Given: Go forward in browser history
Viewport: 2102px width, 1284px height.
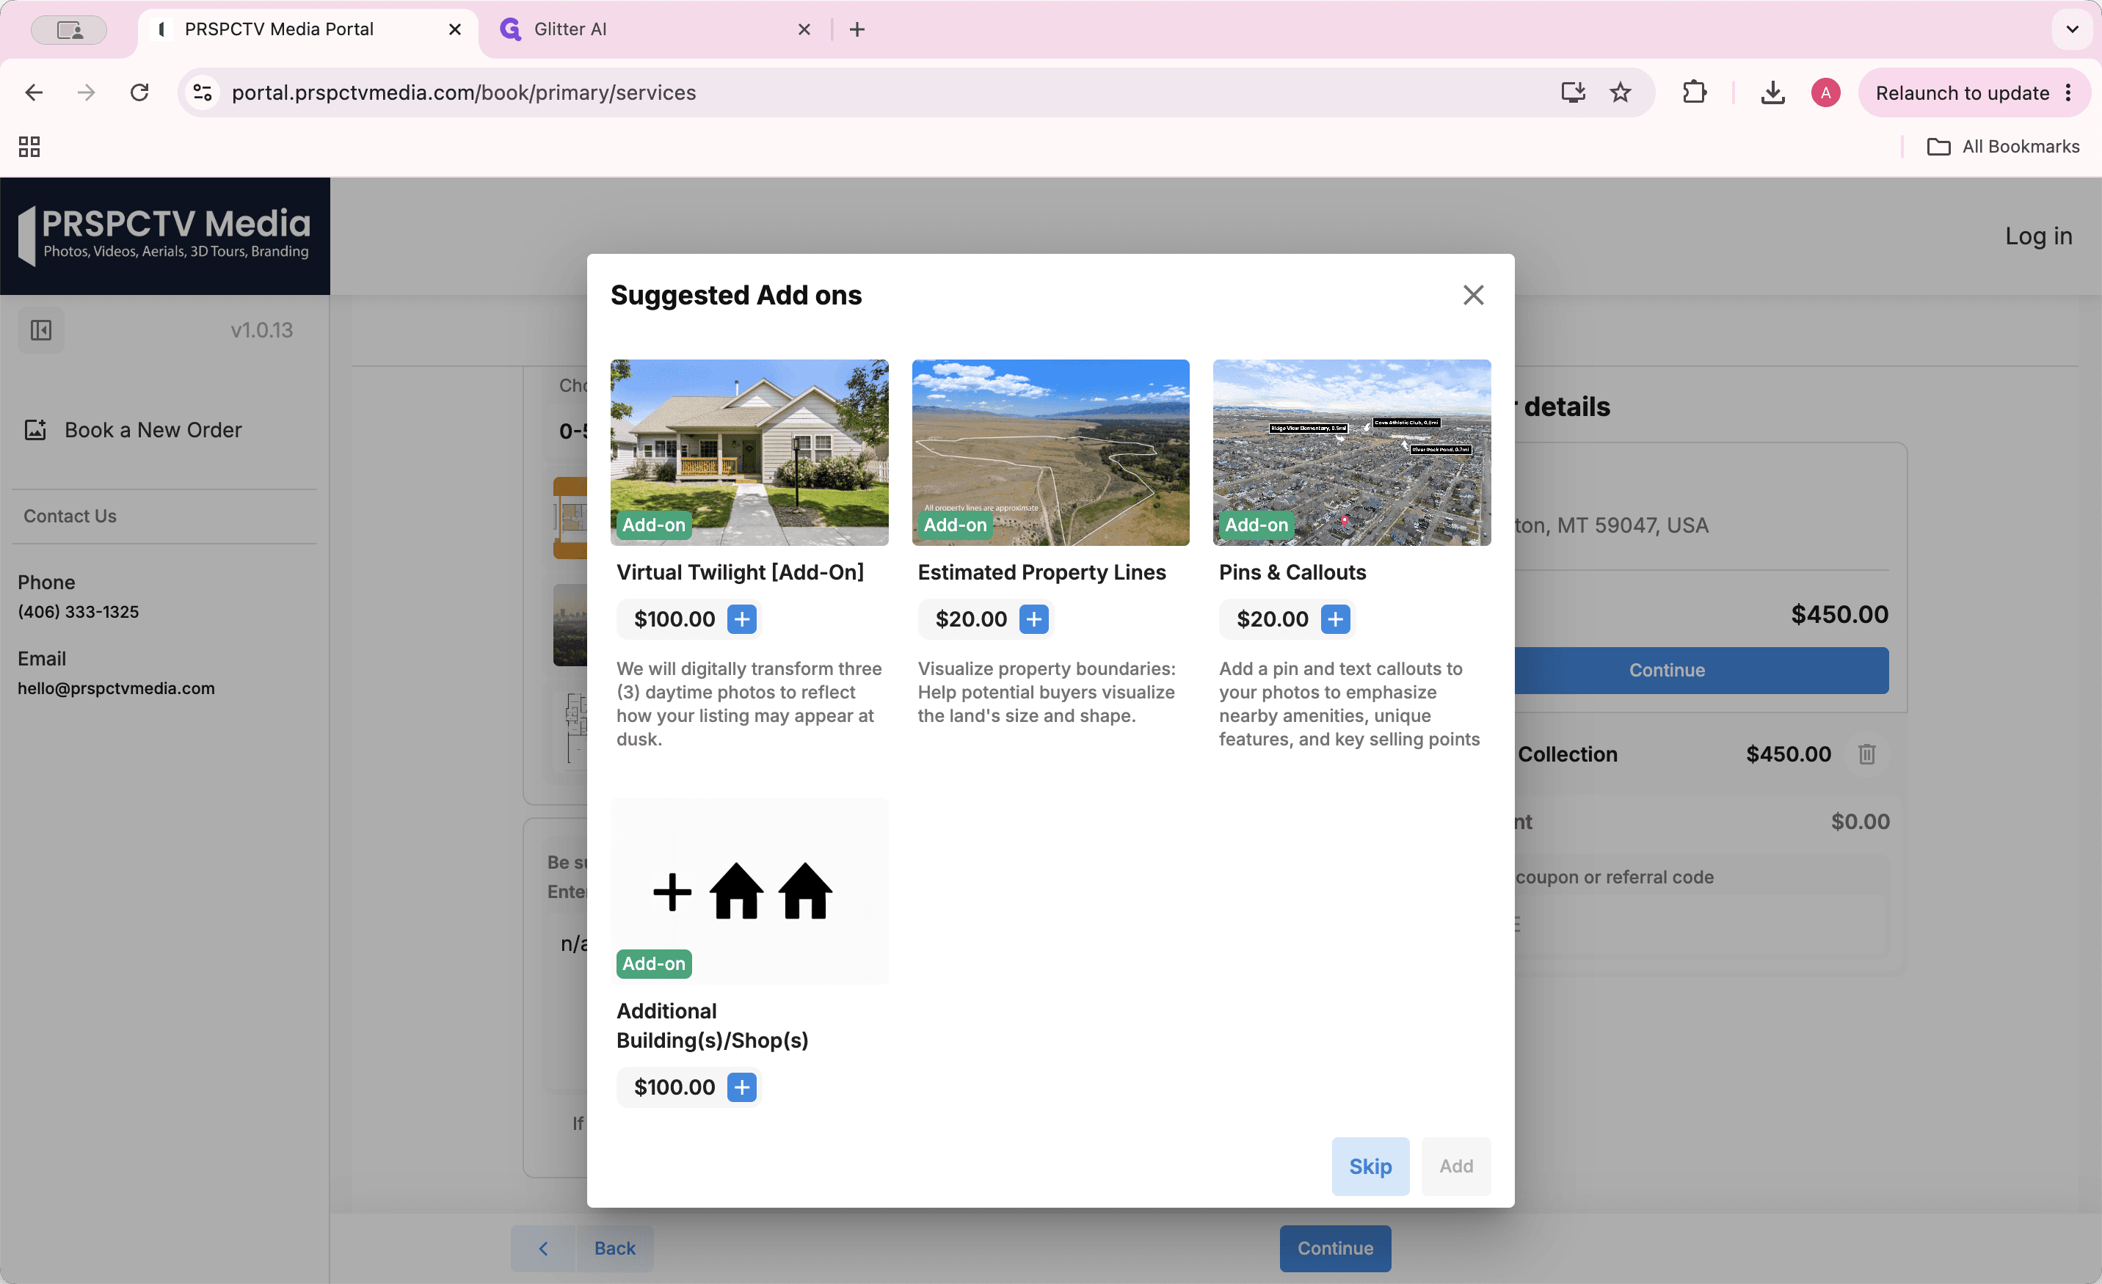Looking at the screenshot, I should click(86, 92).
